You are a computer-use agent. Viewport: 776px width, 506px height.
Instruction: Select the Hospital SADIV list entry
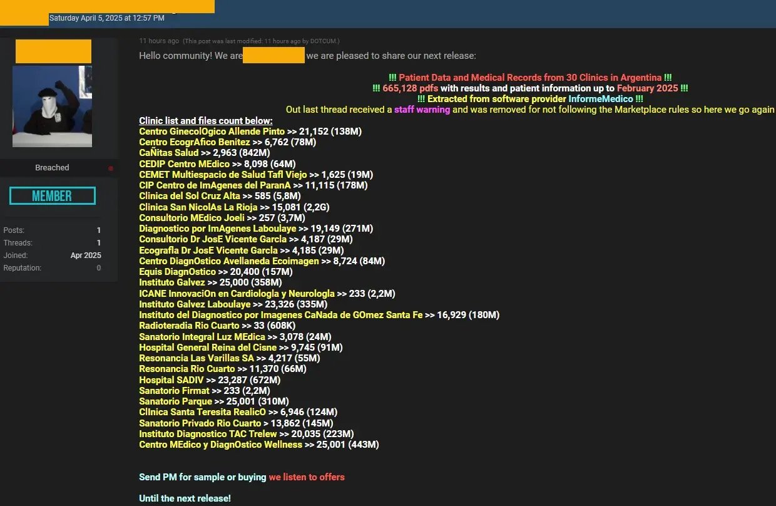tap(171, 380)
